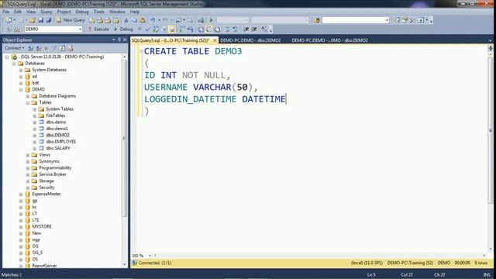Click the Disconnect icon in Object Explorer
Image resolution: width=496 pixels, height=279 pixels.
coord(39,48)
